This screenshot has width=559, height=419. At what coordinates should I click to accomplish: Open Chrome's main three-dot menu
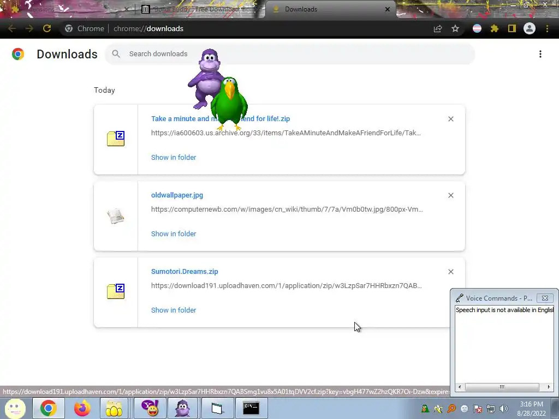point(547,28)
